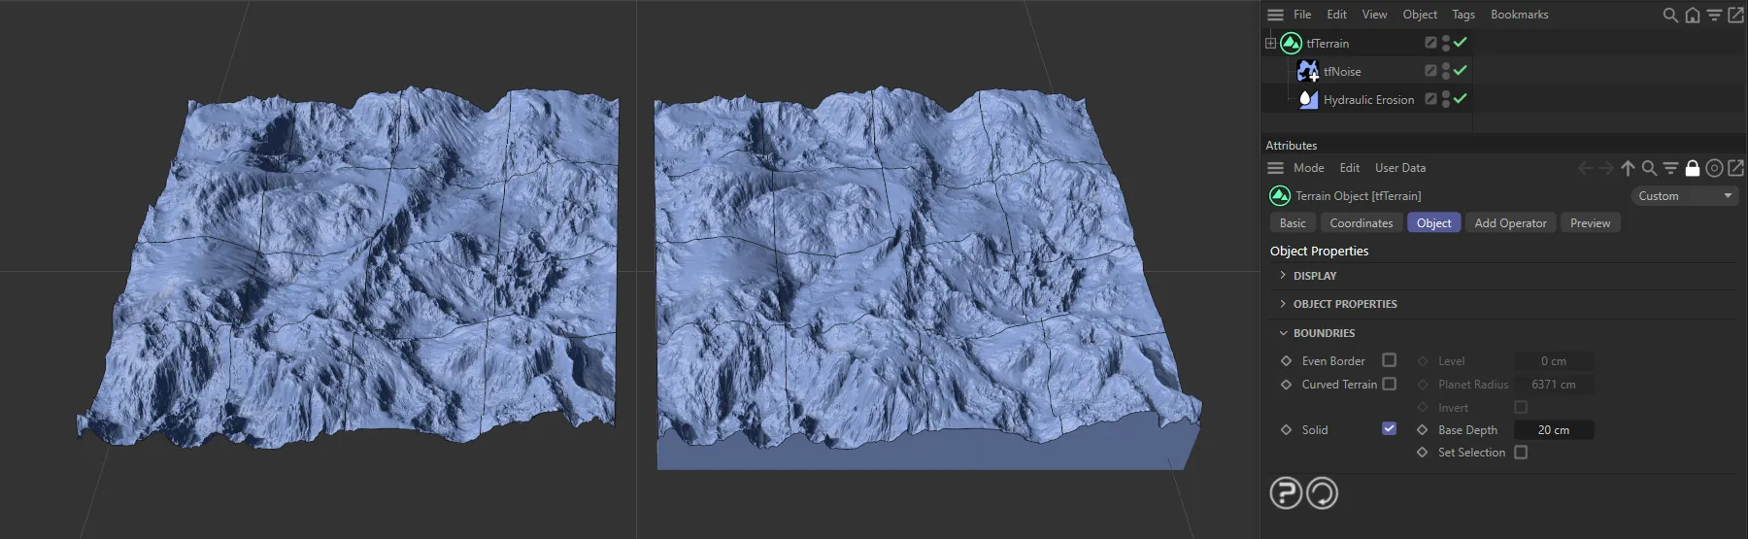
Task: Click the Attributes filter icon
Action: (x=1670, y=168)
